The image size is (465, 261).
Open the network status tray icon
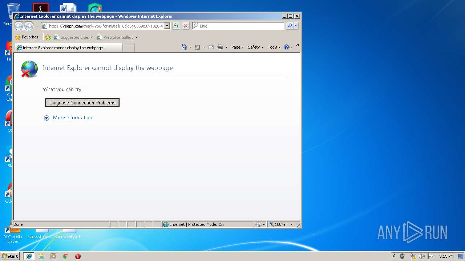point(413,256)
